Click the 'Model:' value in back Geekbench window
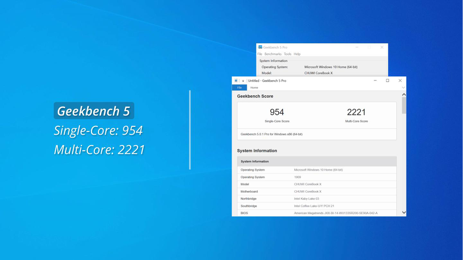Viewport: 463px width, 260px height. point(318,73)
